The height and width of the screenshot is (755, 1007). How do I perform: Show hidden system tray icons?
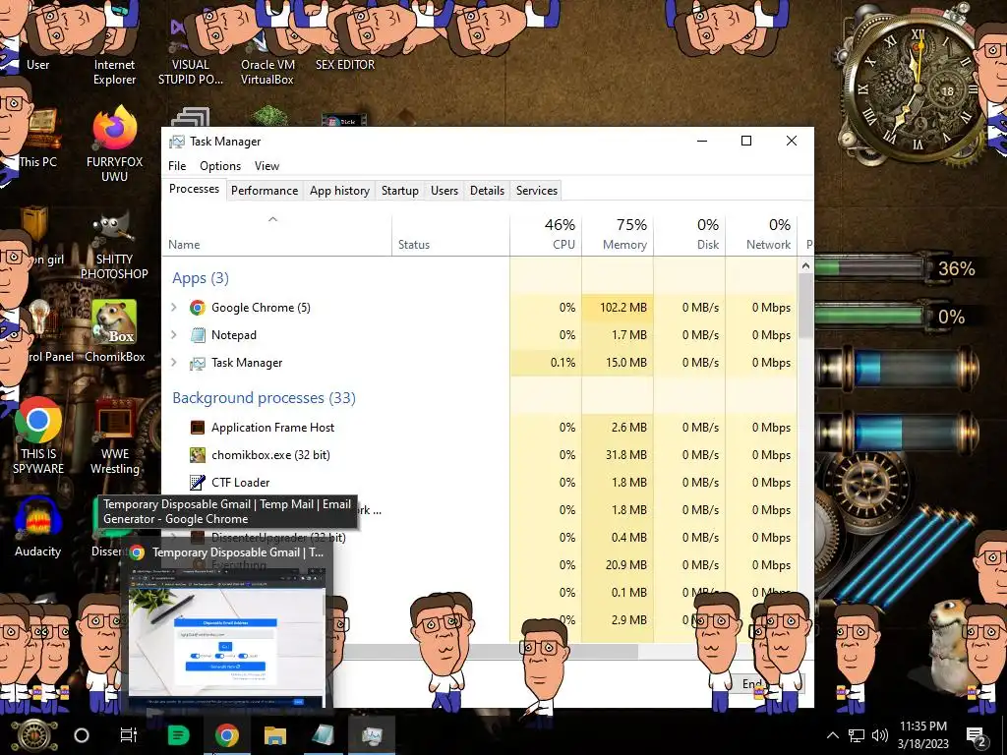tap(832, 735)
